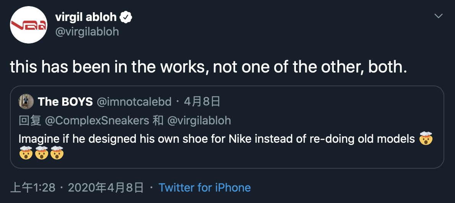
Task: Click the quoted tweet date 4月8日
Action: [x=202, y=102]
